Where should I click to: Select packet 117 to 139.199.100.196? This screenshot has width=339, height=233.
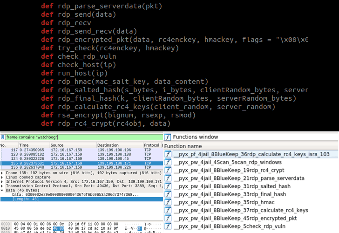click(82, 150)
